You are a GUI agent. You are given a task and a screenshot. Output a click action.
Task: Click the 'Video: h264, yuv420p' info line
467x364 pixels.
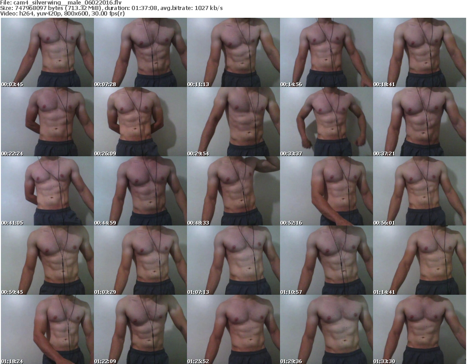62,14
